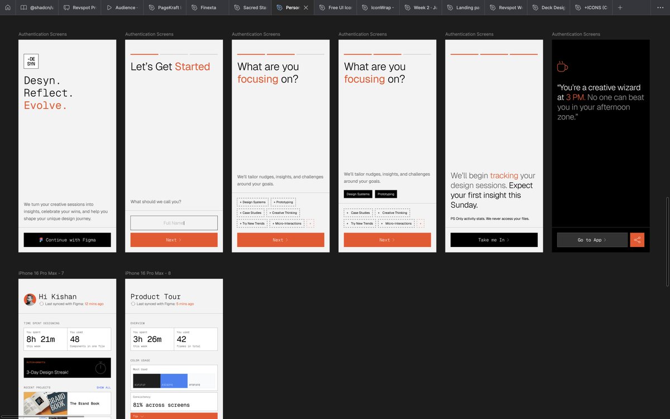Click the 81% across screens text
The width and height of the screenshot is (670, 419).
pos(161,405)
